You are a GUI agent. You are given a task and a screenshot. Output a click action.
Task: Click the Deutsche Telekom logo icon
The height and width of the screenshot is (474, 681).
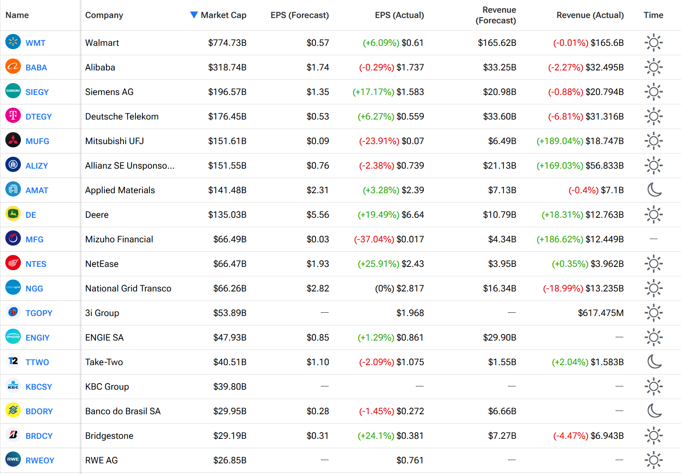13,115
